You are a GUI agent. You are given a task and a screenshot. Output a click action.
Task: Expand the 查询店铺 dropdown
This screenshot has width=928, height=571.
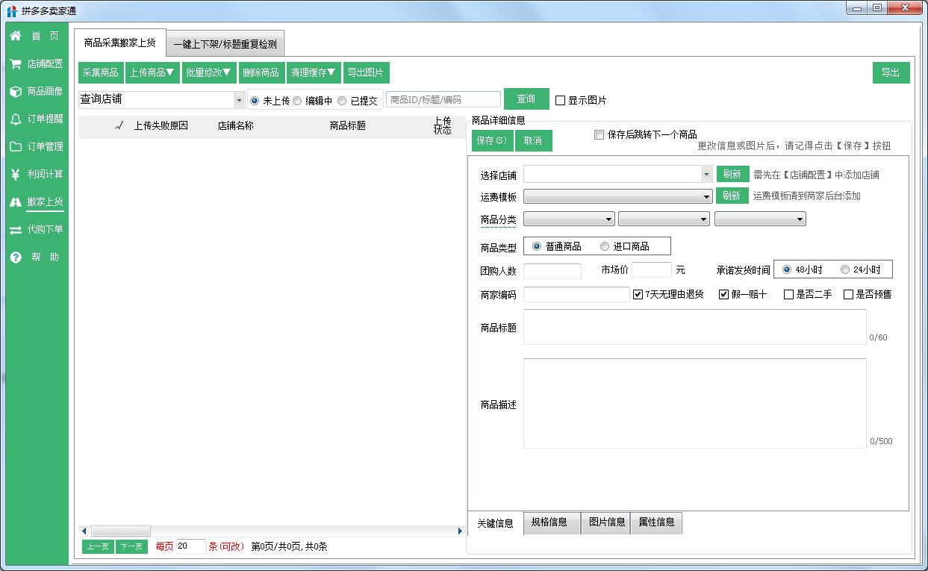(x=239, y=100)
